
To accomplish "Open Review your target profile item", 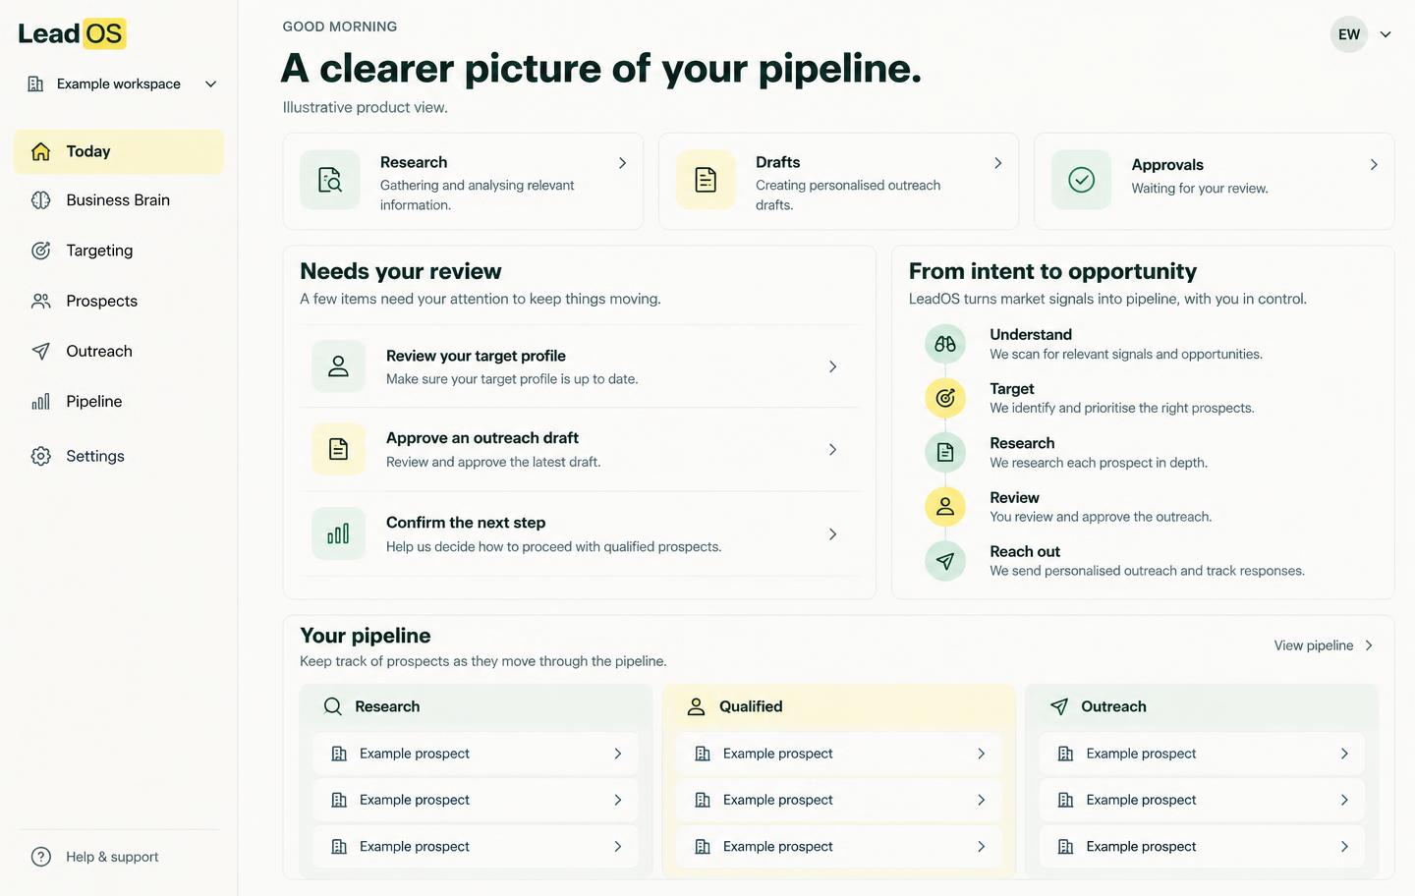I will pyautogui.click(x=580, y=366).
